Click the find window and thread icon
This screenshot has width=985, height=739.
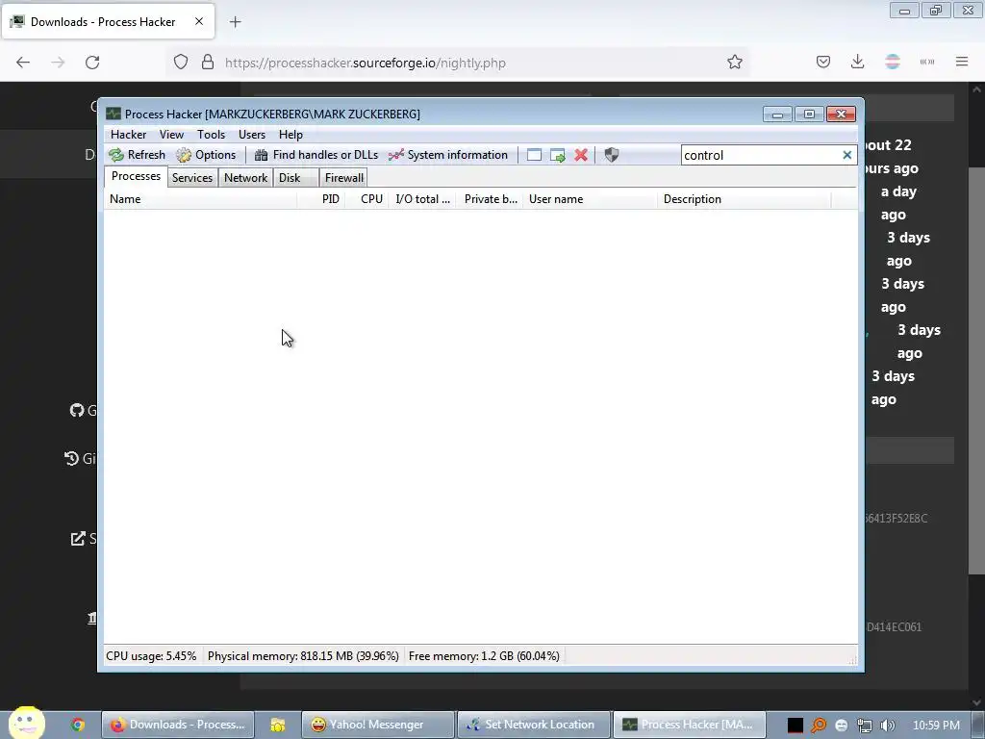click(x=558, y=155)
